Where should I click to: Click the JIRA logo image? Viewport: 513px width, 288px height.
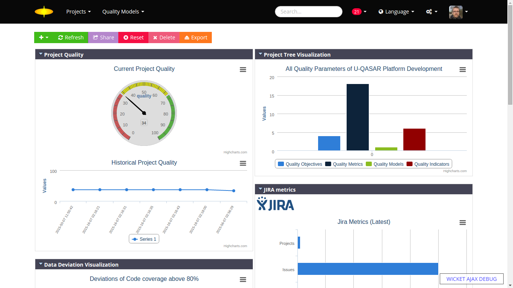tap(275, 204)
